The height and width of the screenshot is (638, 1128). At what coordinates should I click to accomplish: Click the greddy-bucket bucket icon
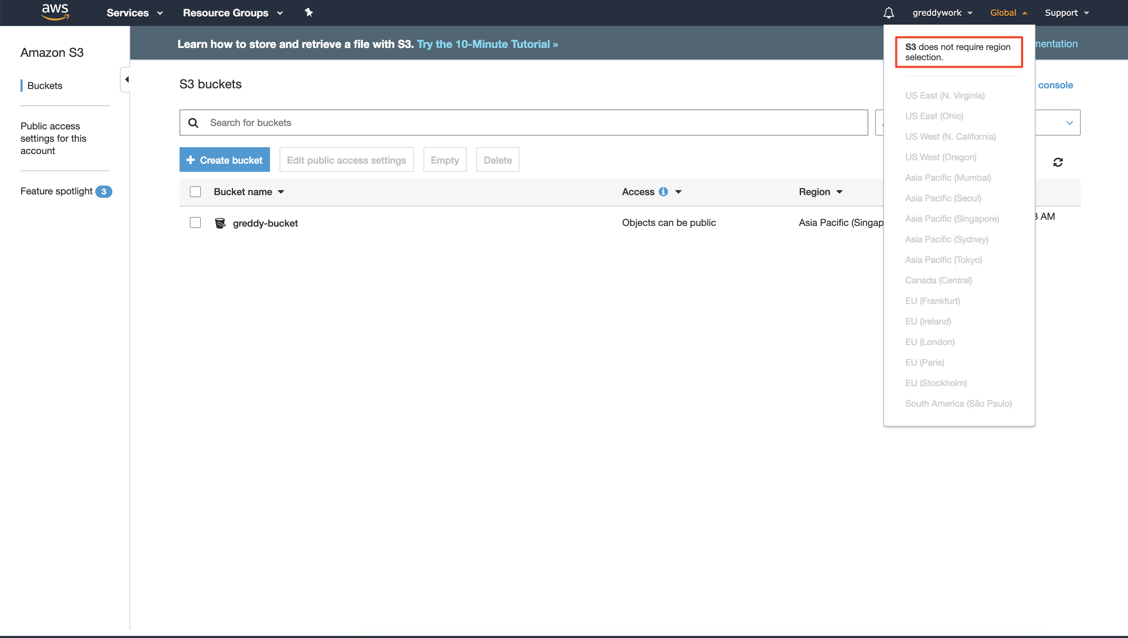tap(220, 223)
